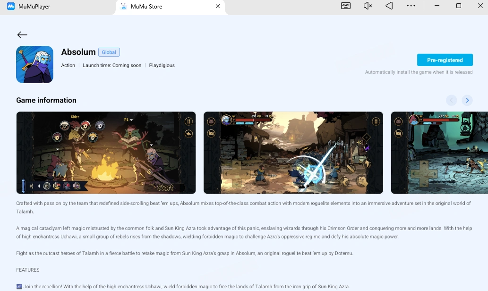
Task: Click the Absolum title text
Action: pos(78,52)
